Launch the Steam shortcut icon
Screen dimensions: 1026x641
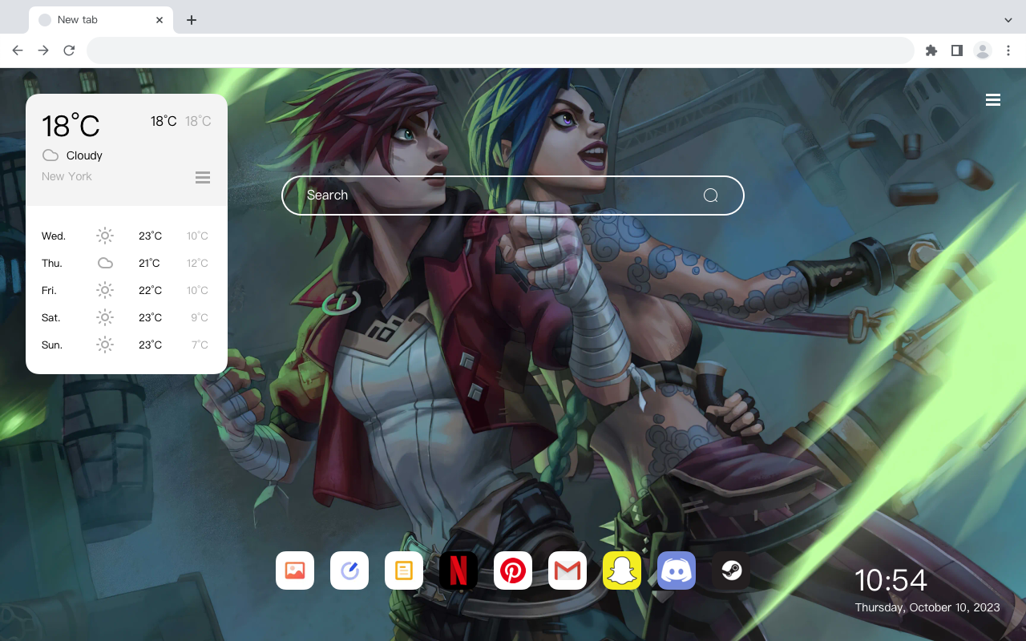pyautogui.click(x=731, y=570)
